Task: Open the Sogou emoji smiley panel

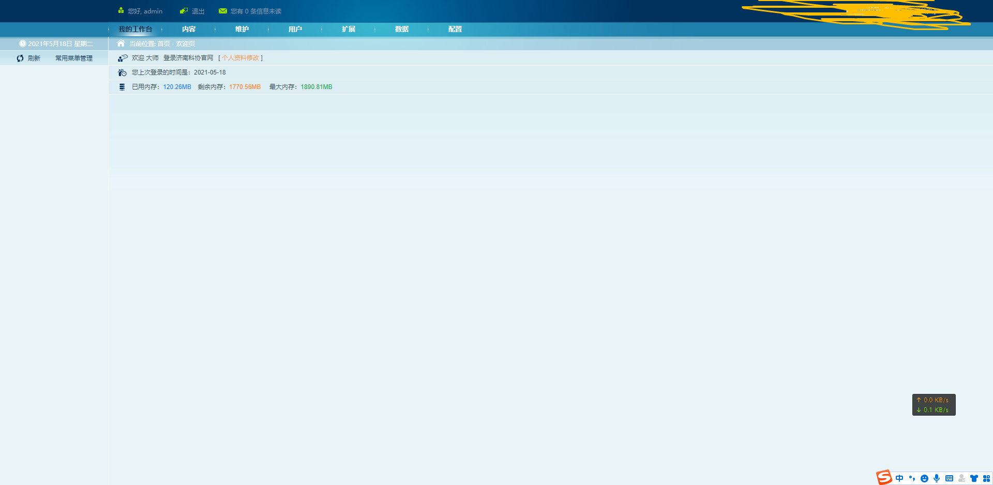Action: pyautogui.click(x=924, y=478)
